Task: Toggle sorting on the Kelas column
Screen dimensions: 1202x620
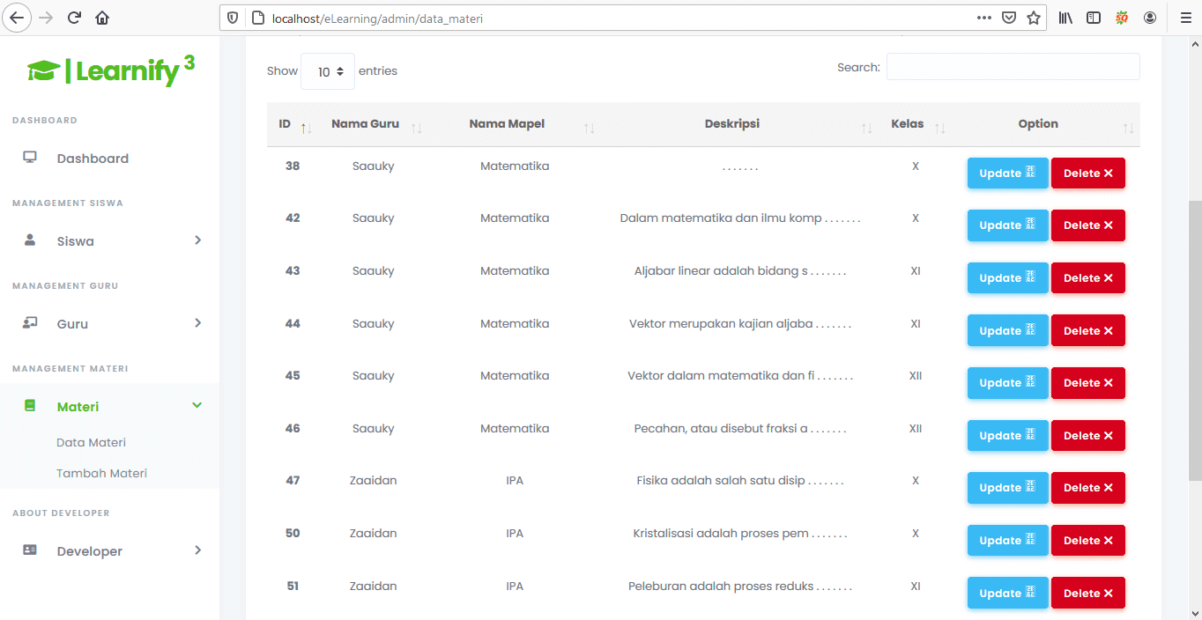Action: [939, 127]
